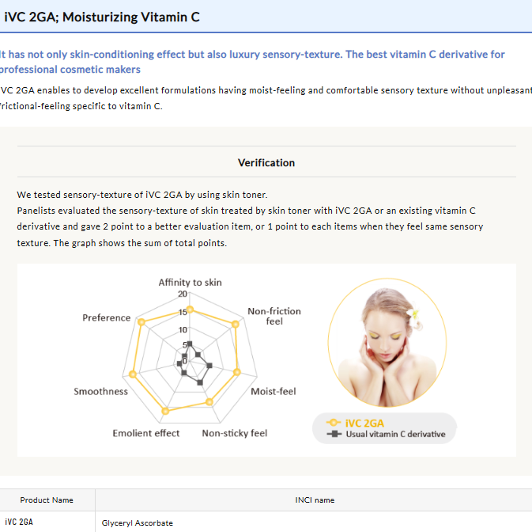Click the yellow Smoothness data point on radar chart
Image resolution: width=532 pixels, height=532 pixels.
[134, 374]
